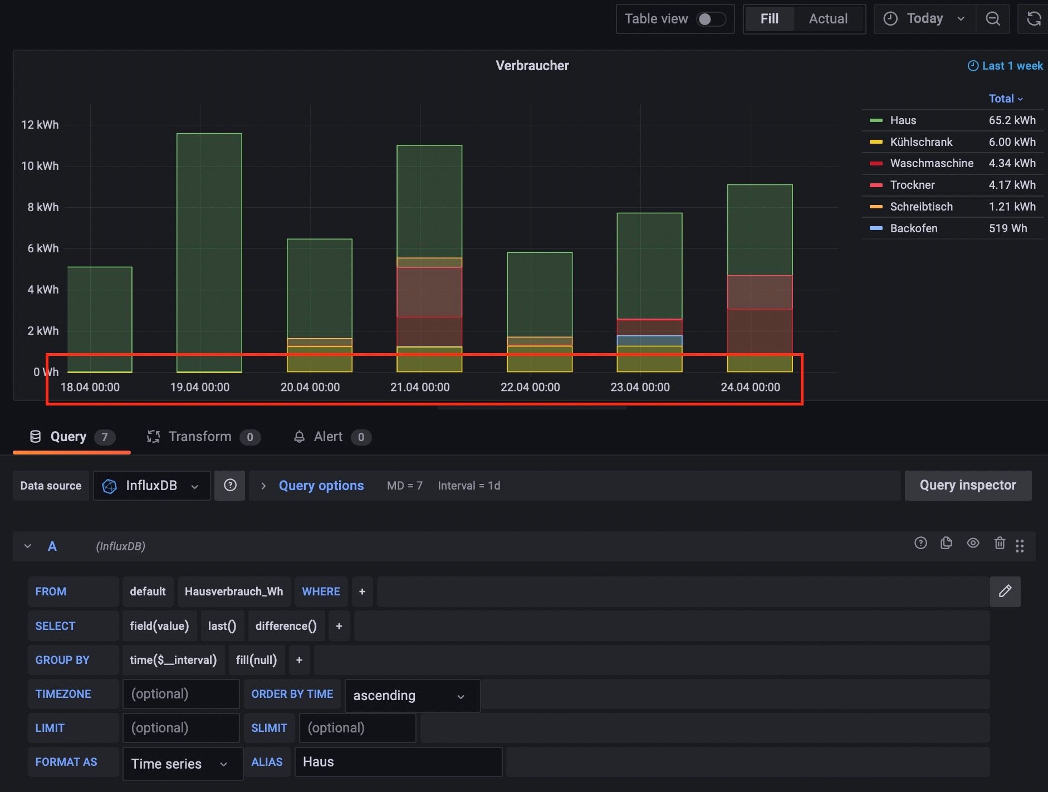The image size is (1048, 792).
Task: Click the Last 1 week time override
Action: pos(1005,66)
